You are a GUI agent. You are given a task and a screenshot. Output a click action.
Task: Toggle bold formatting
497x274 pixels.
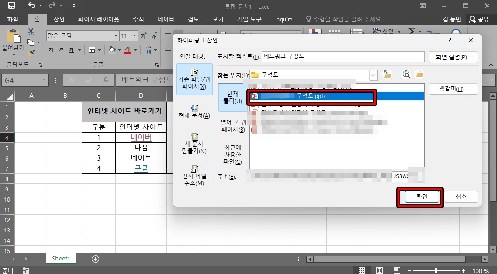point(51,50)
